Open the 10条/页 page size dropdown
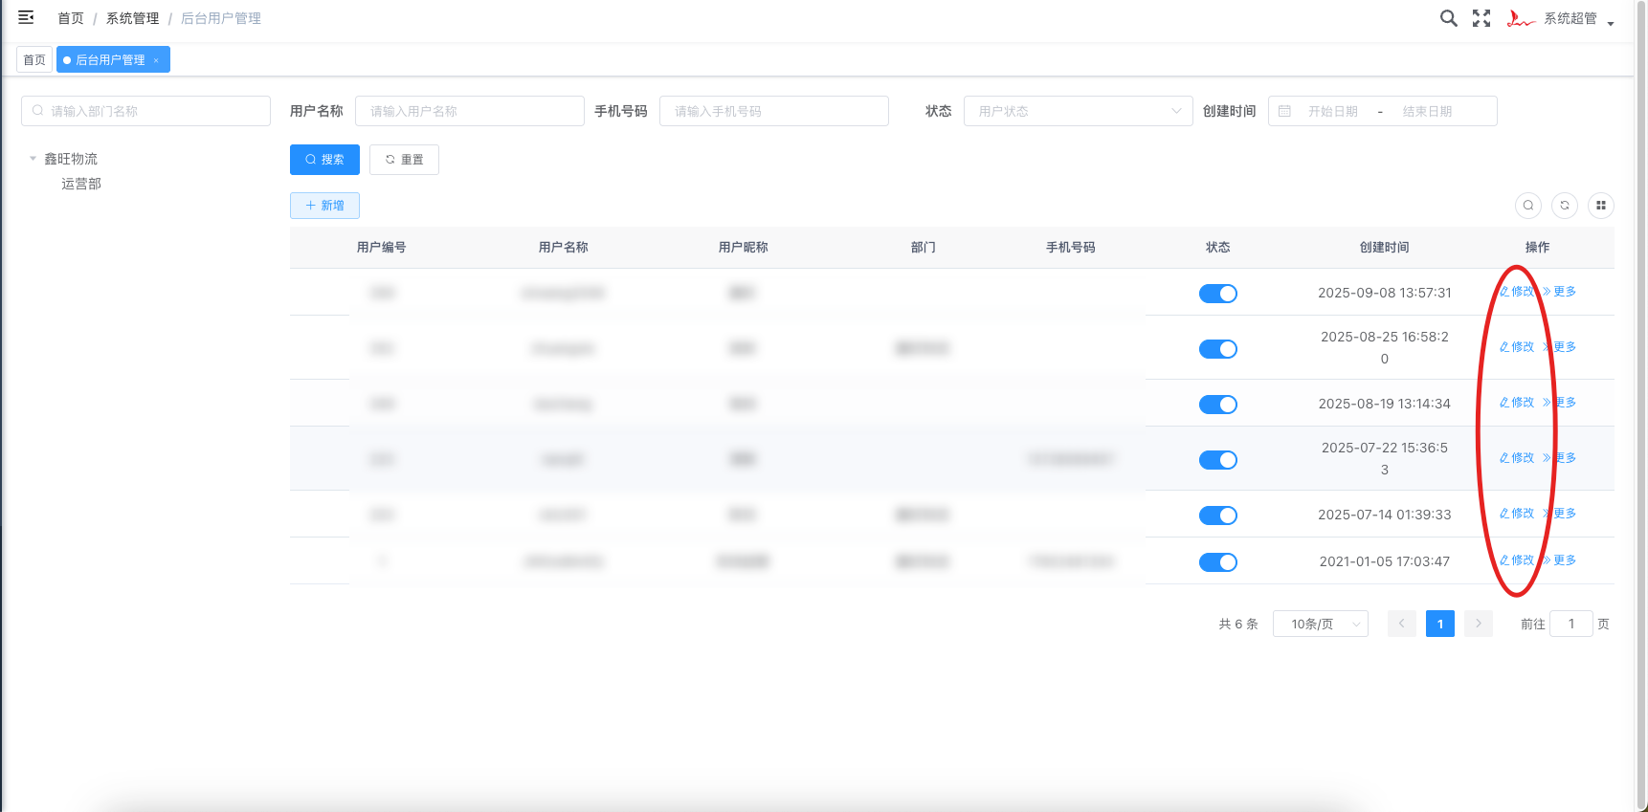 point(1321,624)
